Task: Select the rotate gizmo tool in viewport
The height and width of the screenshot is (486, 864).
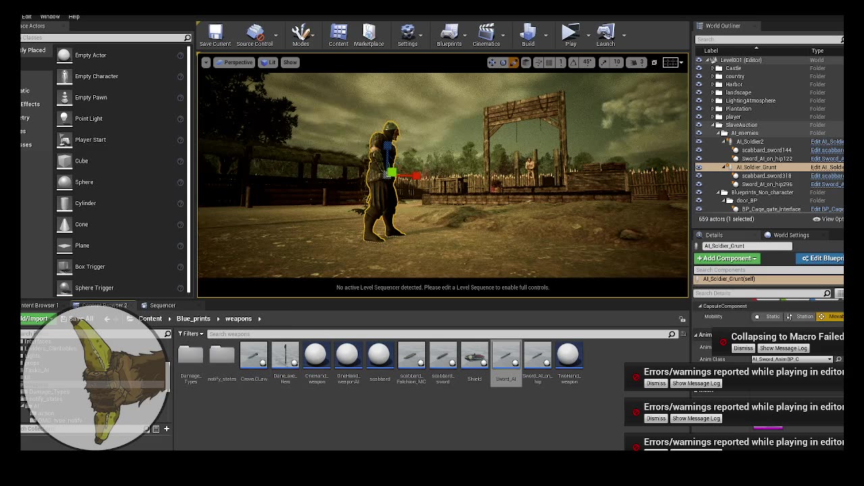Action: click(x=503, y=63)
